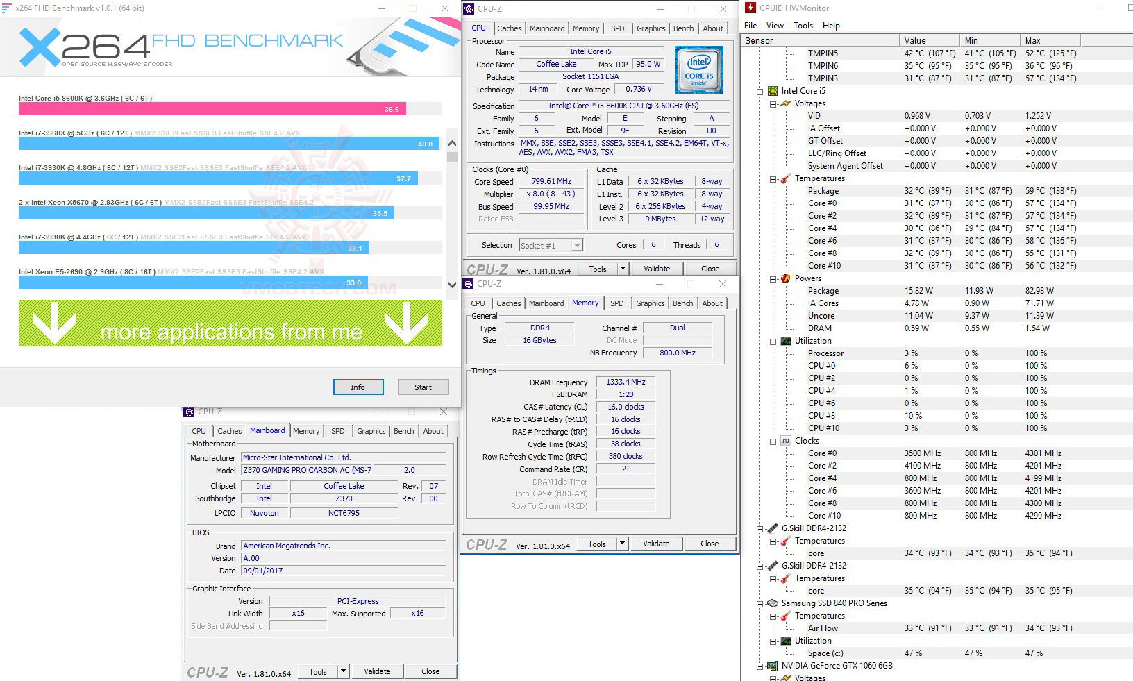Click Close in the CPU-Z Processor window
Screen dimensions: 1133x681
[710, 269]
